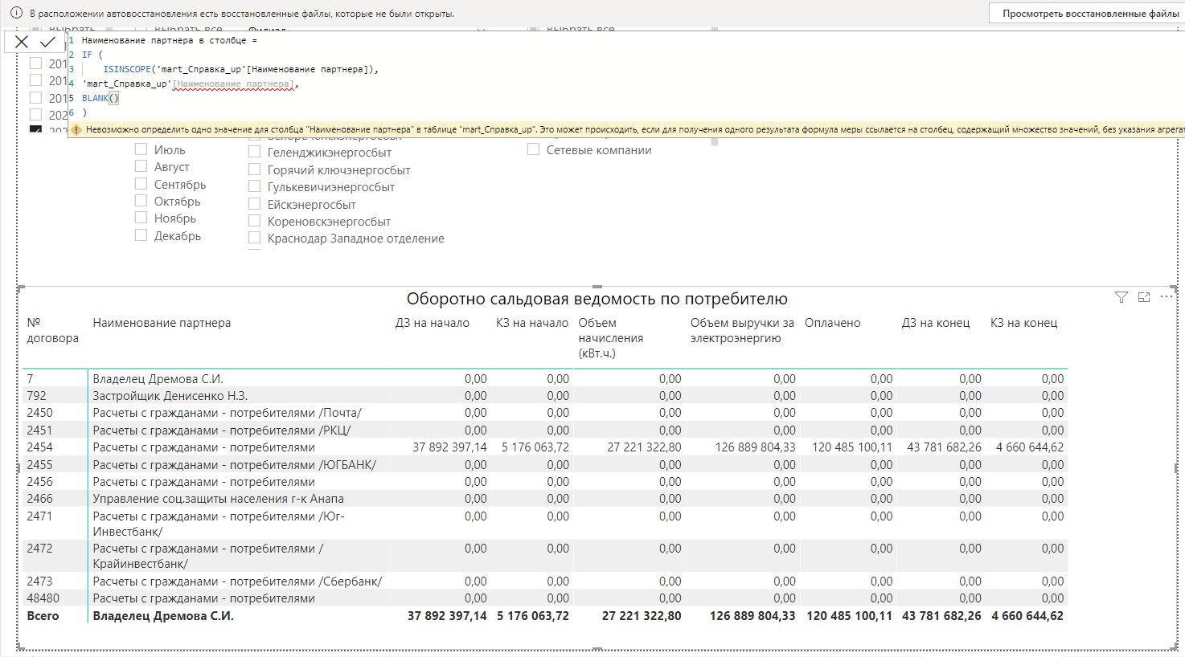The height and width of the screenshot is (657, 1185).
Task: Cancel the formula edit with X icon
Action: [x=22, y=42]
